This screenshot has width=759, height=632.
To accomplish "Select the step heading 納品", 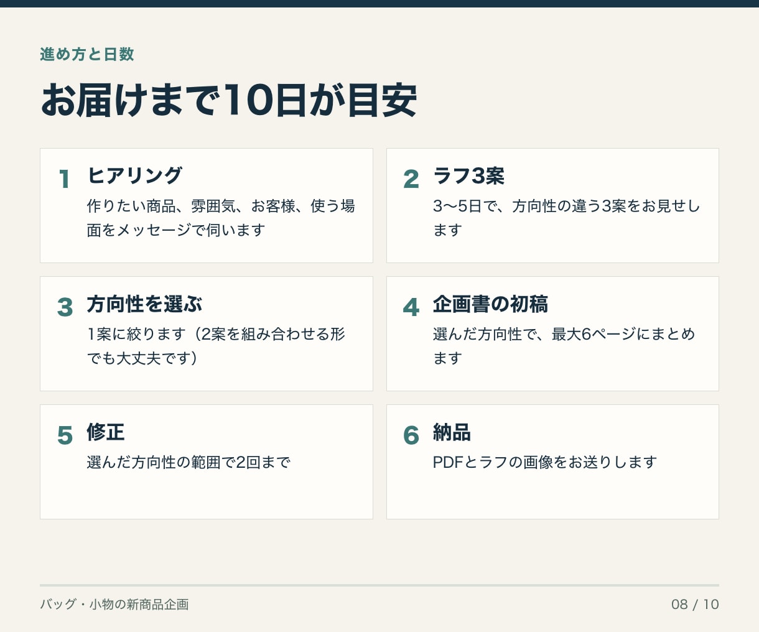I will pos(452,432).
